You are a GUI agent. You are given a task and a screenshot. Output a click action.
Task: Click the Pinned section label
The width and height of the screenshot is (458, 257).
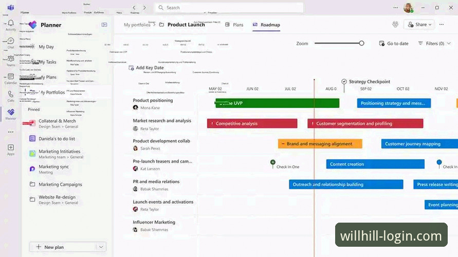pyautogui.click(x=33, y=109)
